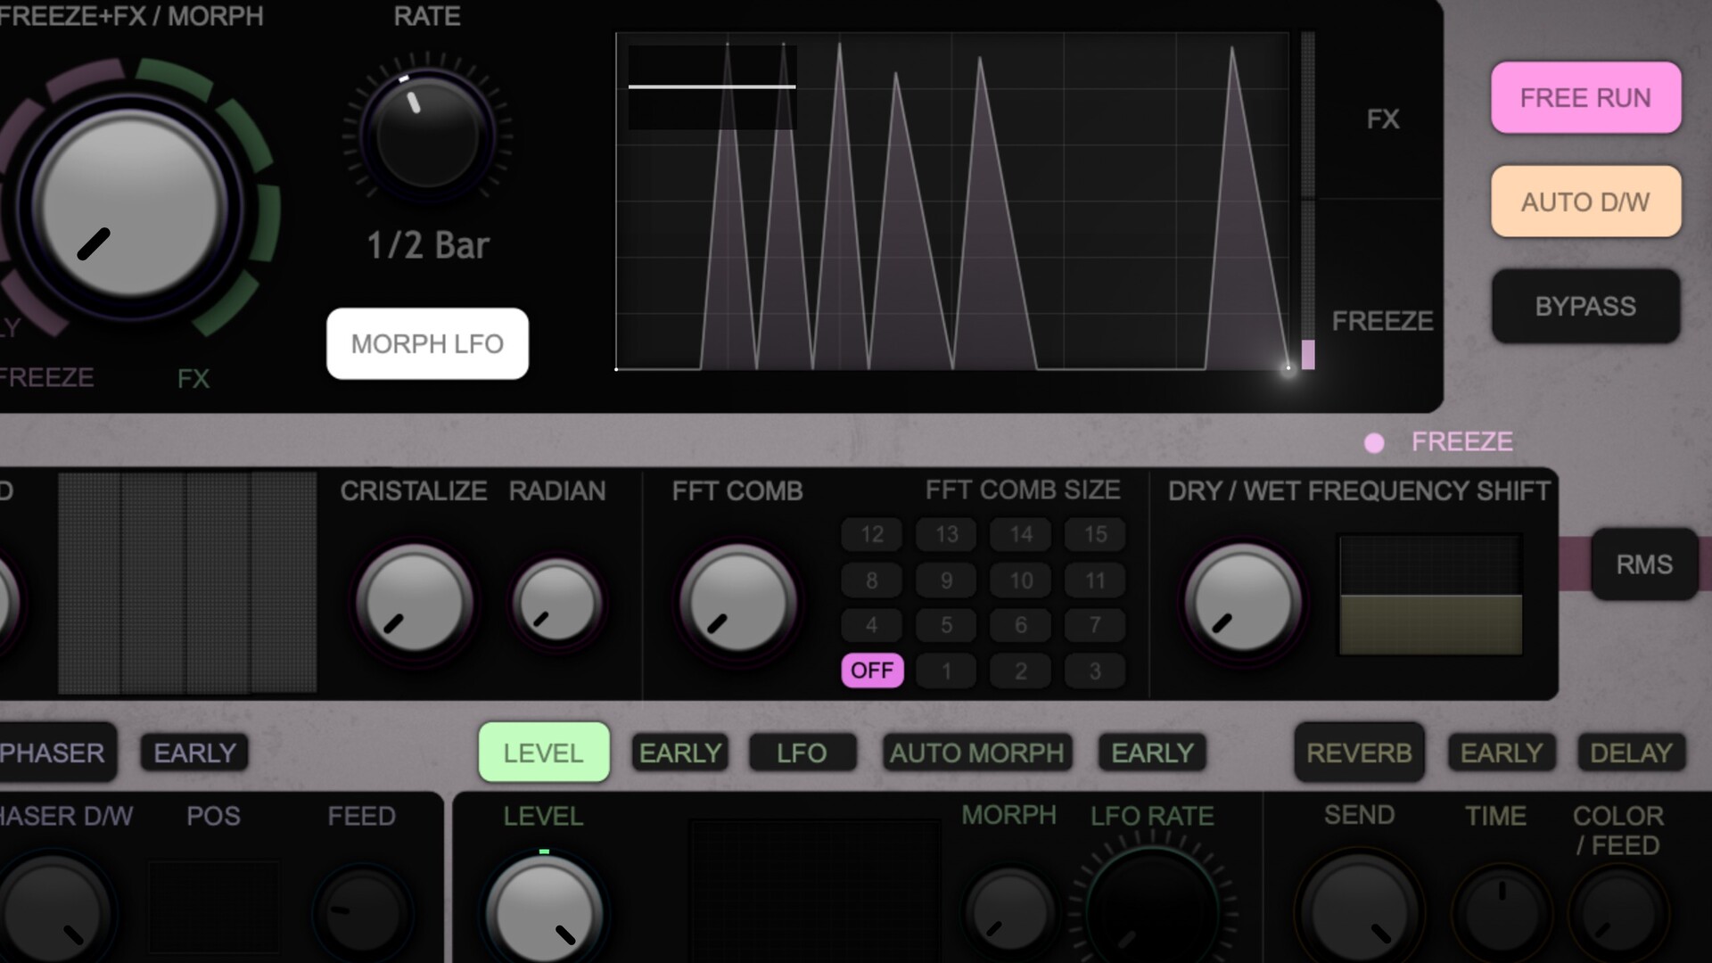The width and height of the screenshot is (1712, 963).
Task: Switch to the Level tab
Action: tap(543, 753)
